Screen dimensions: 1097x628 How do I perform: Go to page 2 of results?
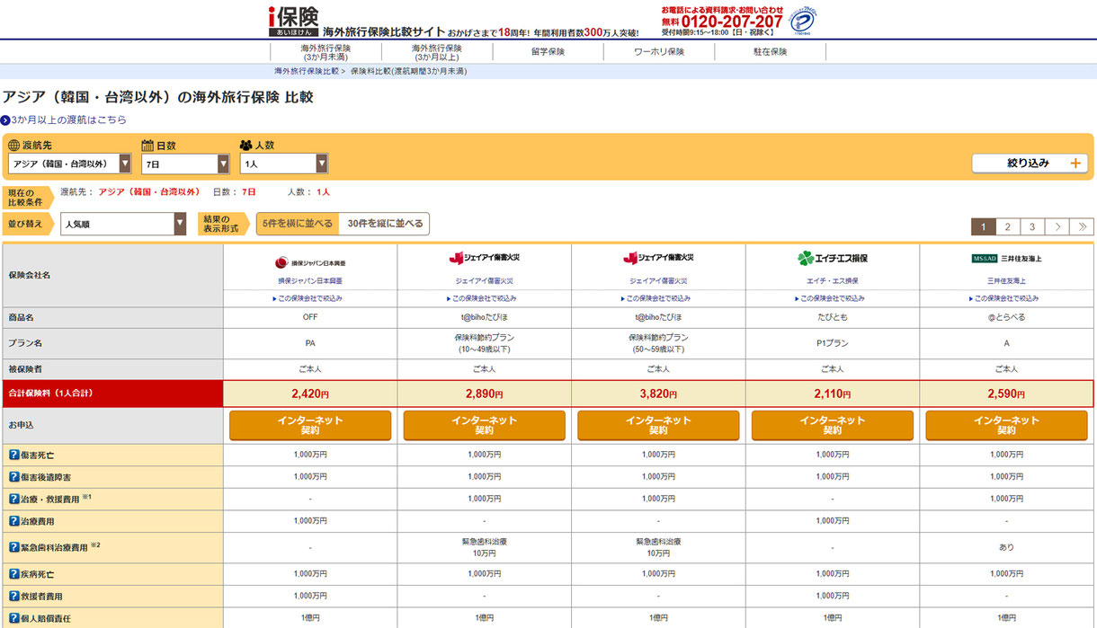[x=1008, y=226]
